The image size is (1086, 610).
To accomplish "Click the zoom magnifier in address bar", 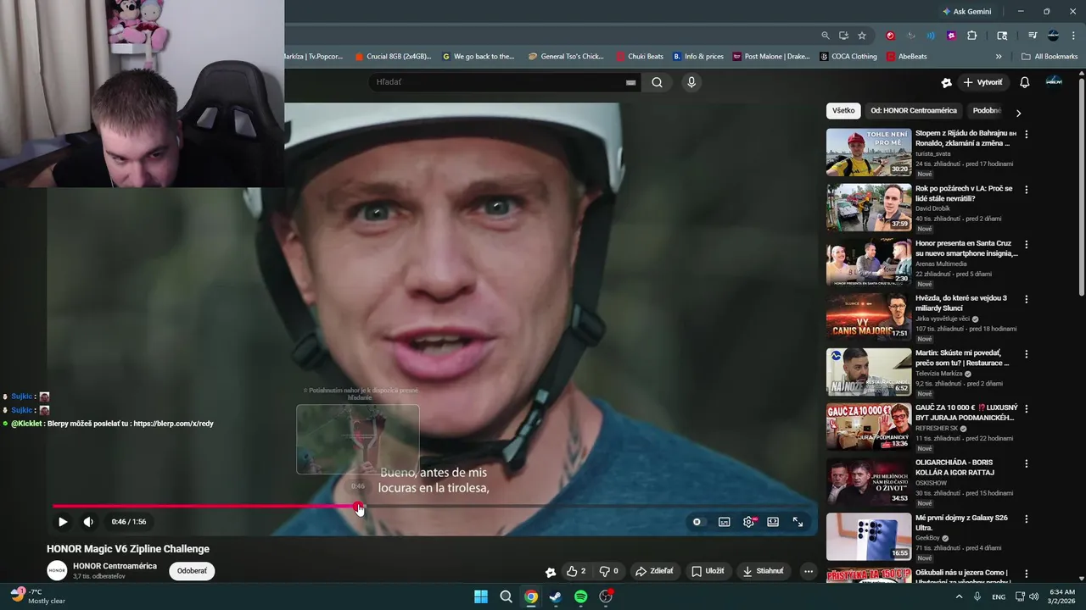I will point(826,36).
